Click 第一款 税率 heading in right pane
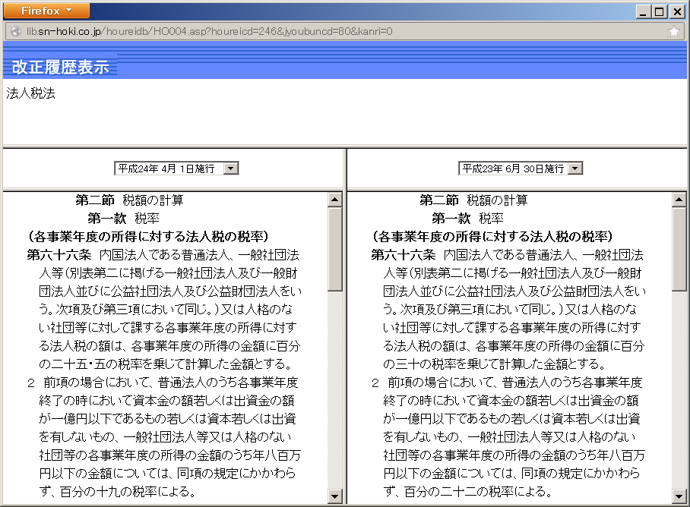The height and width of the screenshot is (507, 690). click(x=467, y=219)
